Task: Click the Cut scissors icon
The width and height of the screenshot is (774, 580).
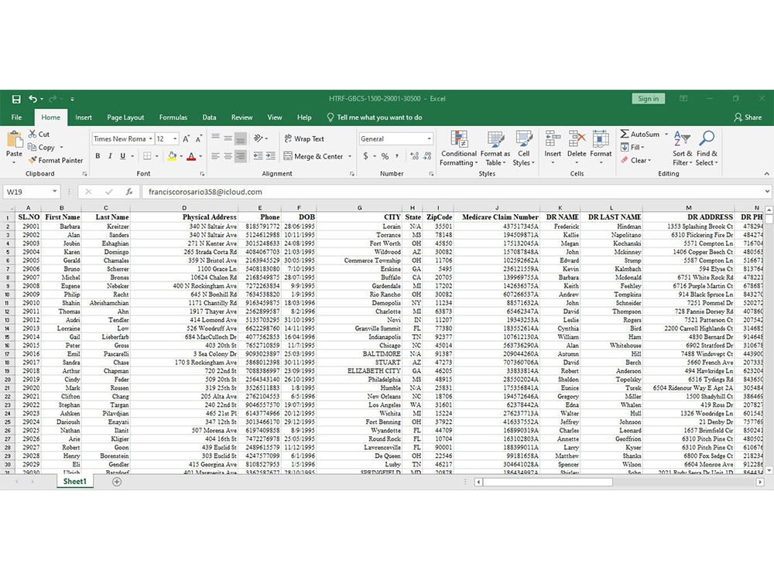Action: coord(33,134)
